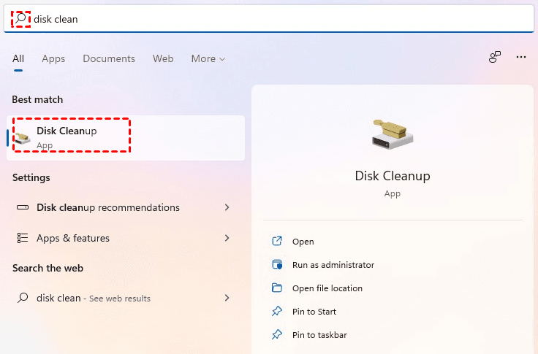538x354 pixels.
Task: Expand the disk clean web search chevron
Action: click(x=227, y=298)
